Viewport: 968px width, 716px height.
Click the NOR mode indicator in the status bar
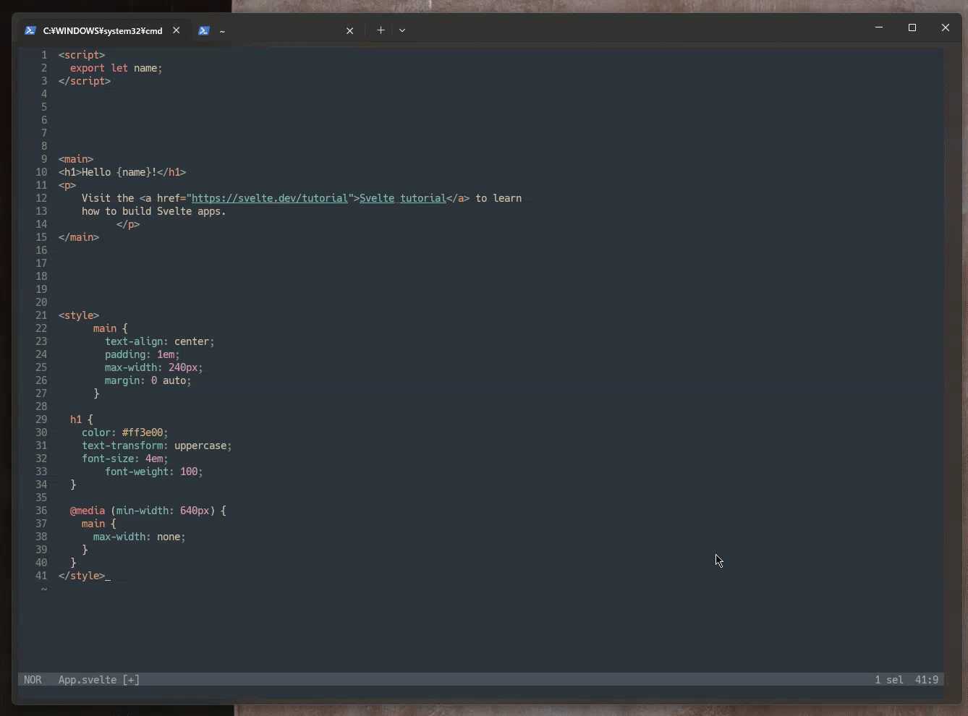point(33,680)
